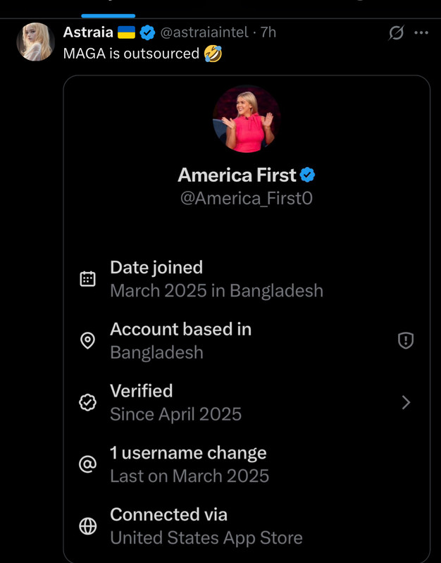
Task: Click the location pin icon
Action: click(x=88, y=341)
